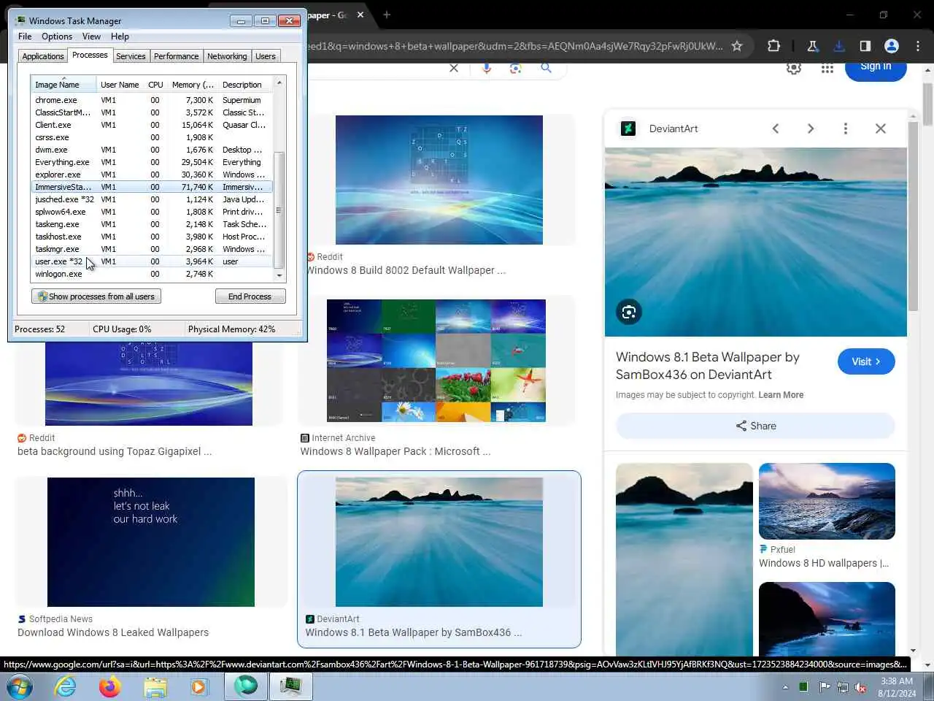This screenshot has width=934, height=701.
Task: Open more options in image preview panel
Action: click(846, 129)
